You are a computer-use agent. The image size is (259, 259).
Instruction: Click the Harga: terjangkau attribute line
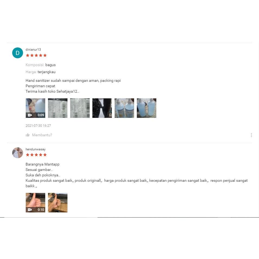(x=40, y=72)
